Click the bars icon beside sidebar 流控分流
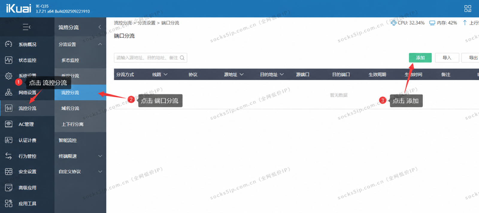Screen dimensions: 479x213 (x=9, y=108)
